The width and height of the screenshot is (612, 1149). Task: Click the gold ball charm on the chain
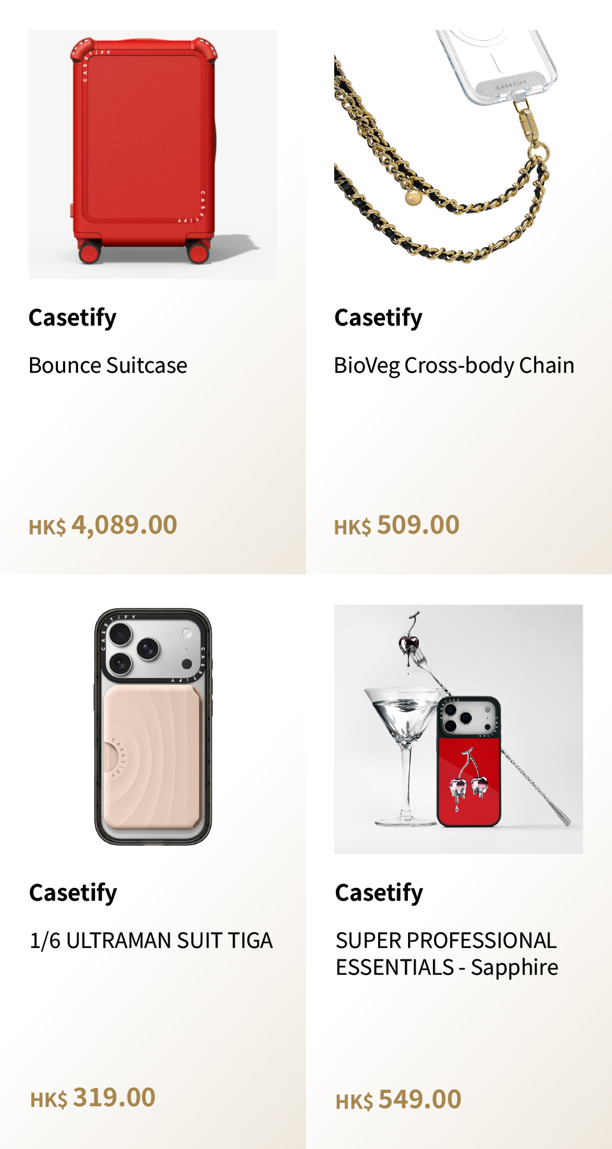pyautogui.click(x=414, y=199)
